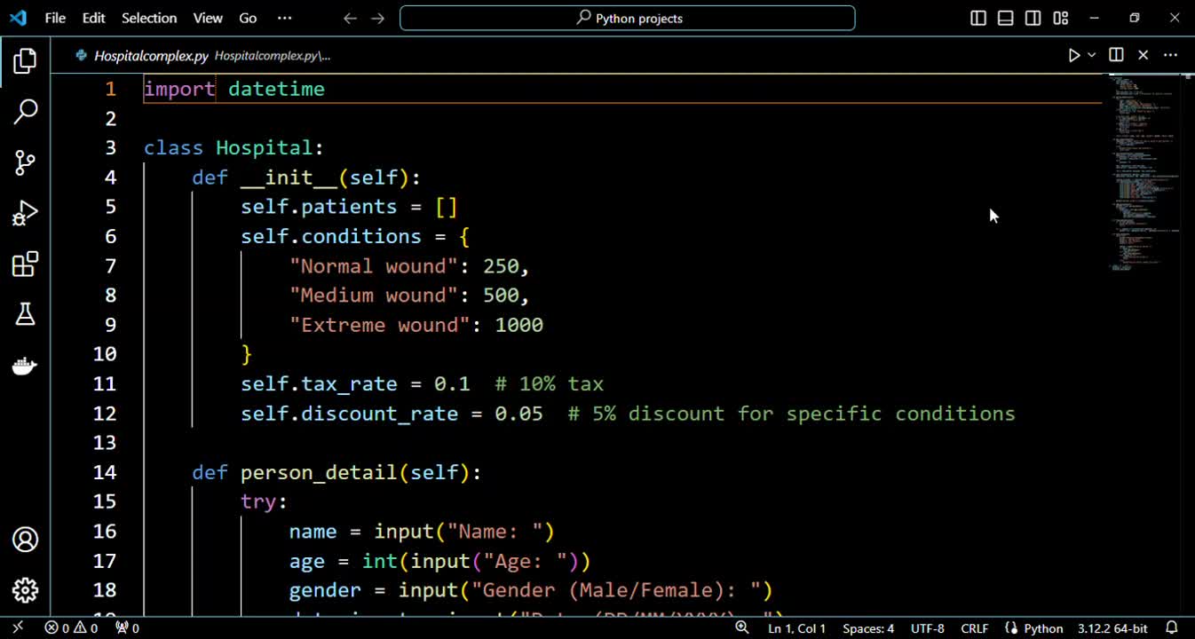Open the Explorer view in activity bar
Screen dimensions: 1195x639
26,61
